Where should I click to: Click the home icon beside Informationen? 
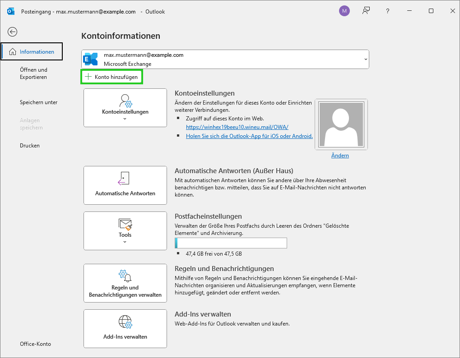click(12, 52)
